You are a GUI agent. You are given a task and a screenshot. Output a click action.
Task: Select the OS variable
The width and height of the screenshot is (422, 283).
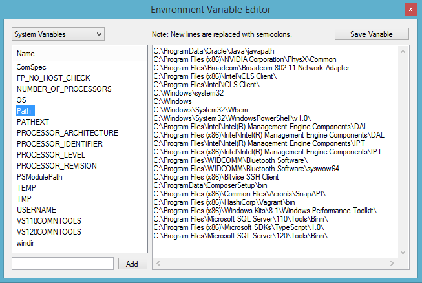coord(22,100)
